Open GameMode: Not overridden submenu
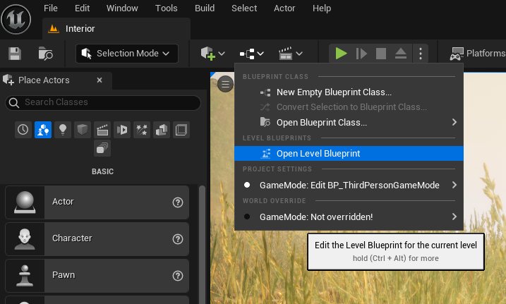Screen dimensions: 506x304 coord(349,217)
